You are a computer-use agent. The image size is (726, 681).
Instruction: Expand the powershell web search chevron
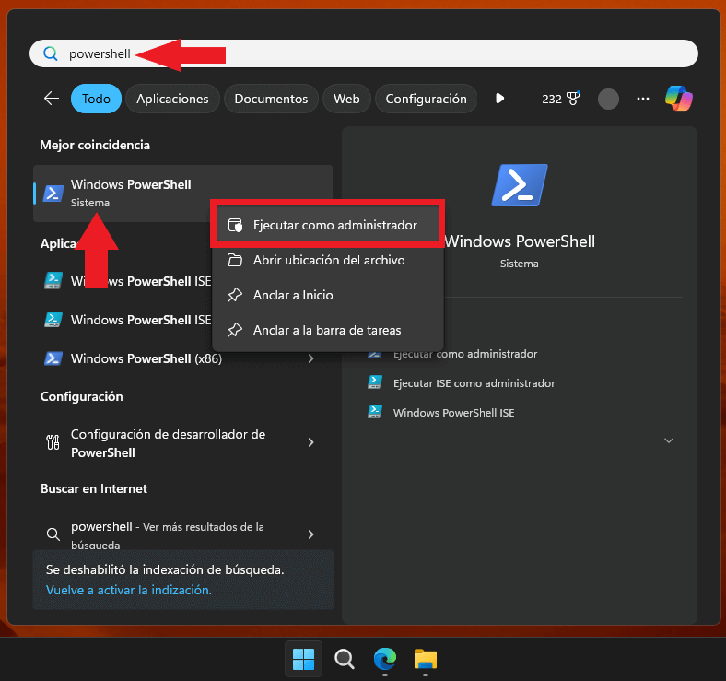point(311,534)
